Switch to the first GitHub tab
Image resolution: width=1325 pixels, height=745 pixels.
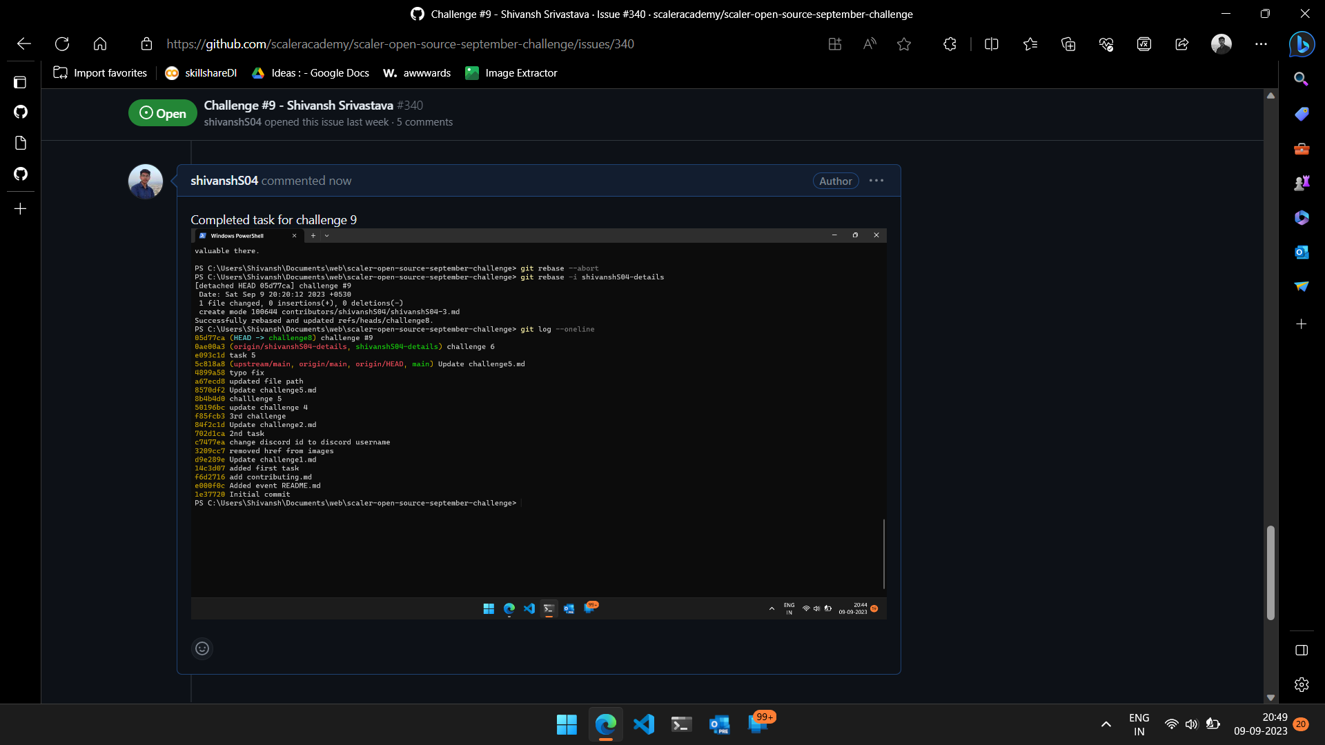coord(20,112)
